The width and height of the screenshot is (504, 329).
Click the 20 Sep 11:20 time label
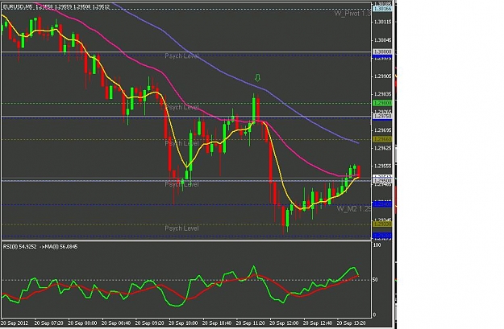251,323
